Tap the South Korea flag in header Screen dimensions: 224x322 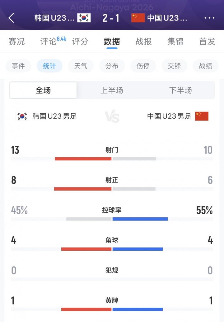click(84, 18)
